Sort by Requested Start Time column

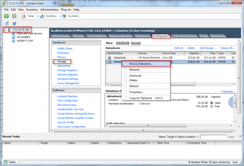(x=141, y=143)
